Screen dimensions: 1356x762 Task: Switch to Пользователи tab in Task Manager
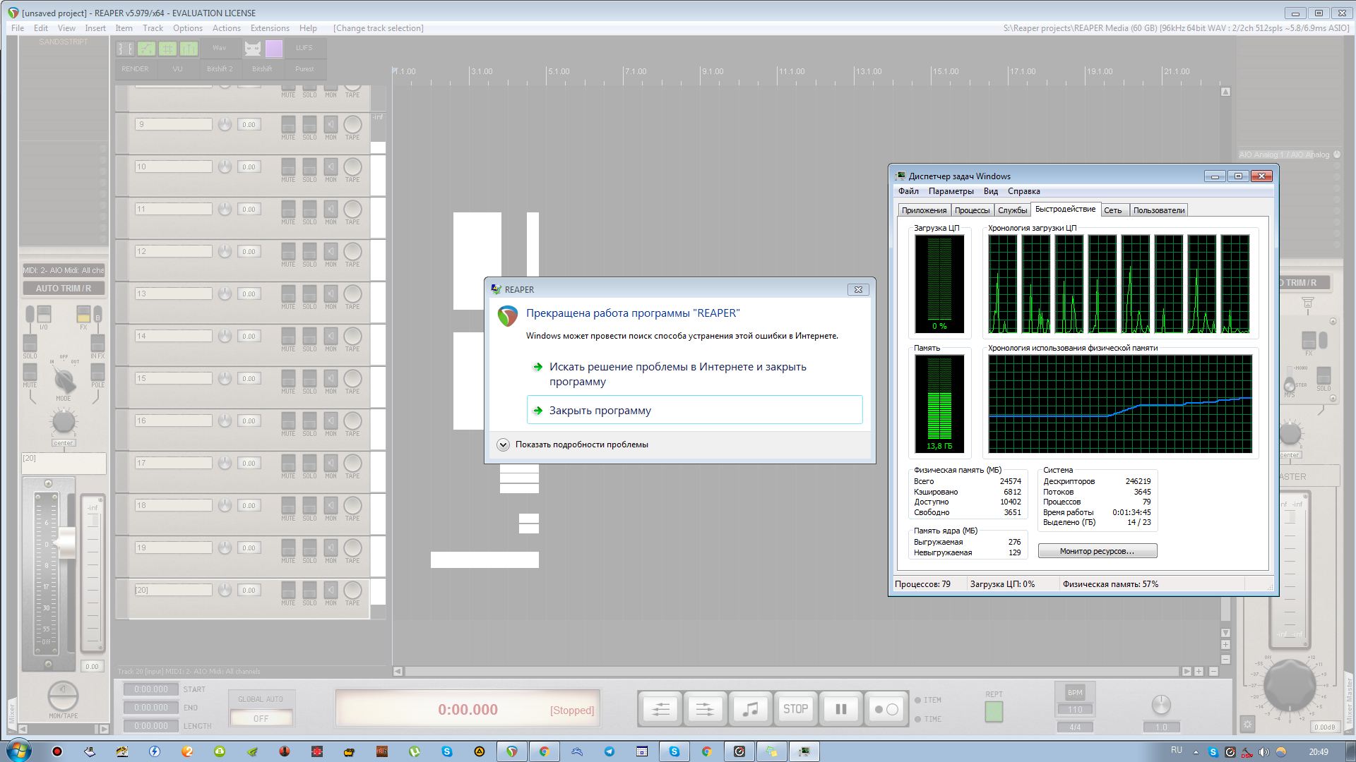tap(1159, 210)
